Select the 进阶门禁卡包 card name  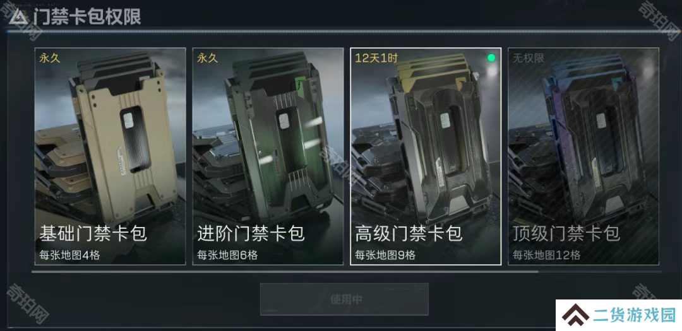(251, 234)
